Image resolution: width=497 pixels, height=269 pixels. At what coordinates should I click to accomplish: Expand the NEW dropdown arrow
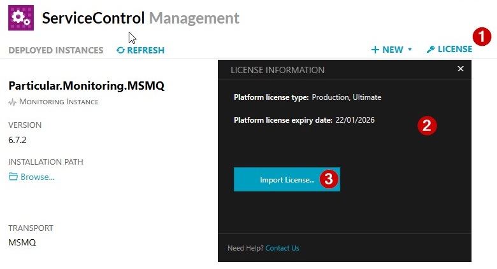pyautogui.click(x=410, y=50)
